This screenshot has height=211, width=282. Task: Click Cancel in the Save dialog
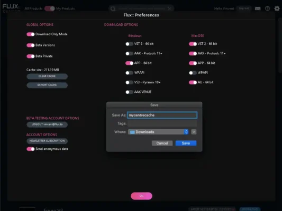pyautogui.click(x=162, y=143)
